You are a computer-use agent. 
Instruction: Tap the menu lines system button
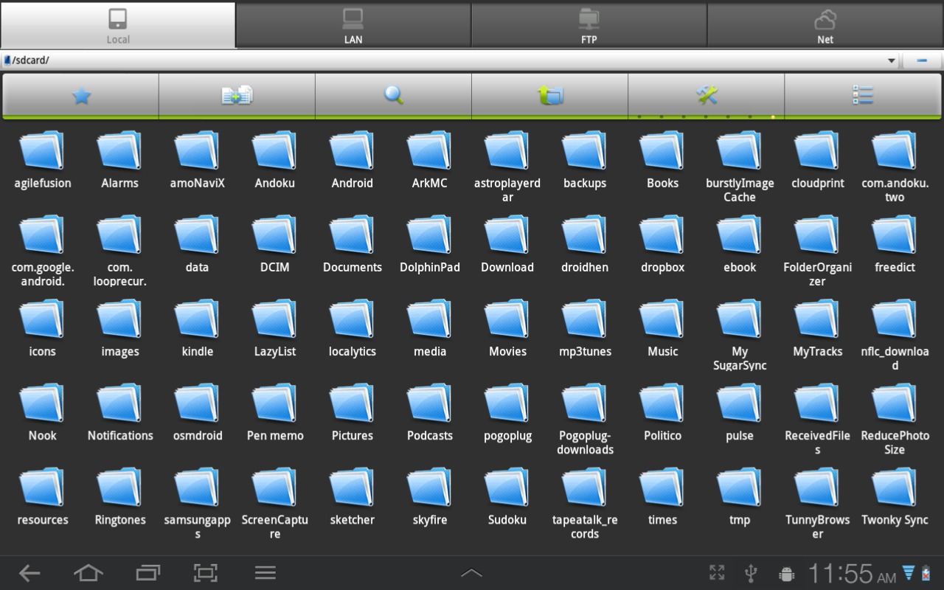pos(265,573)
